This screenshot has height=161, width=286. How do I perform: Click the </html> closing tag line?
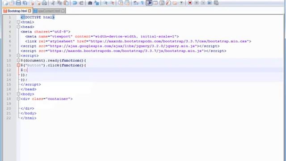click(x=29, y=118)
